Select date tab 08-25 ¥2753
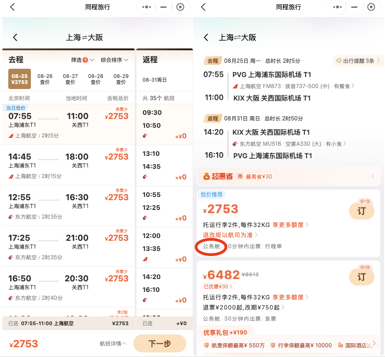The width and height of the screenshot is (385, 357). [x=20, y=79]
